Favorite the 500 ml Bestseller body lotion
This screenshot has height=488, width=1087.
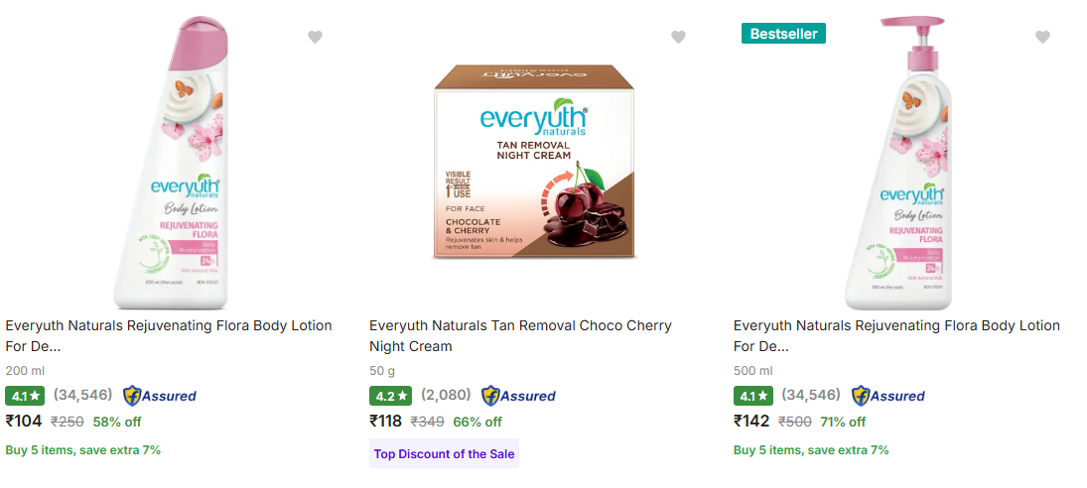tap(1042, 38)
